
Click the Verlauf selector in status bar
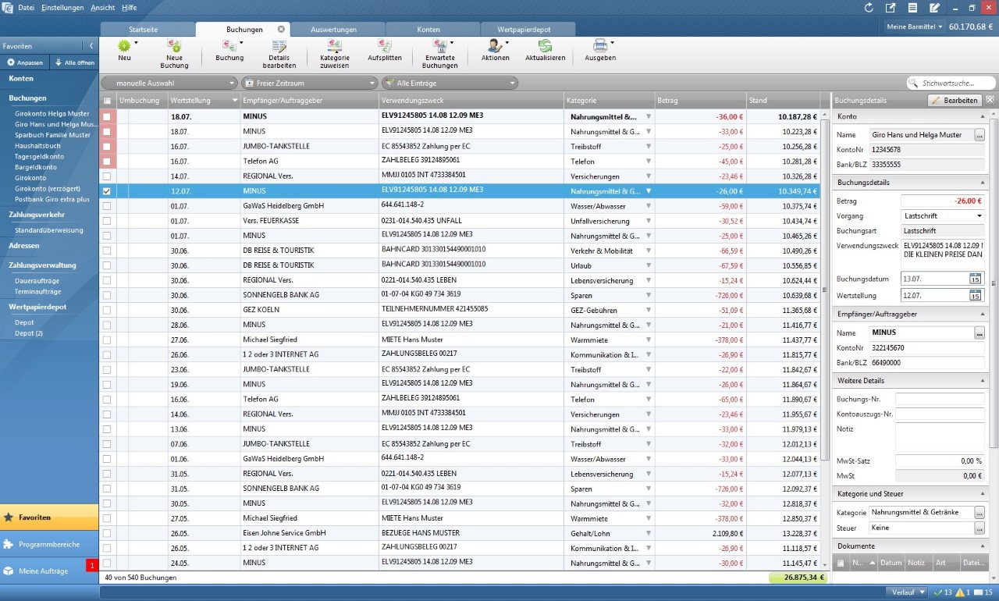pyautogui.click(x=906, y=592)
